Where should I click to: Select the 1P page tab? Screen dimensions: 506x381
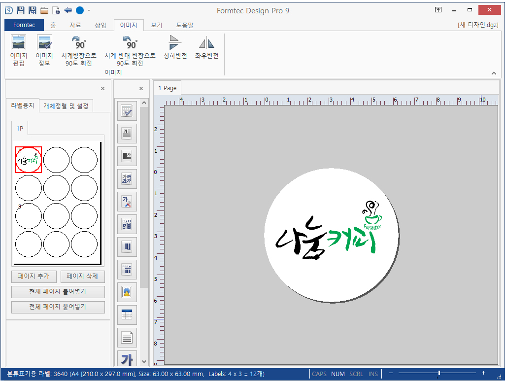point(20,128)
